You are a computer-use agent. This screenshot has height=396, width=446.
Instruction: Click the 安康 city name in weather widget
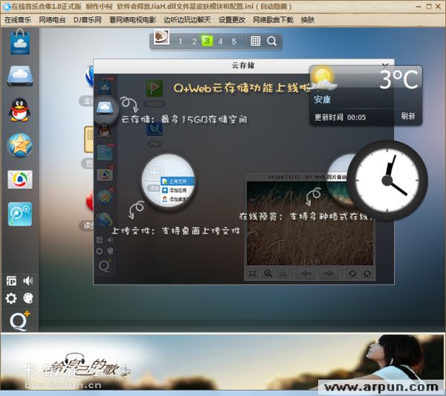(322, 100)
